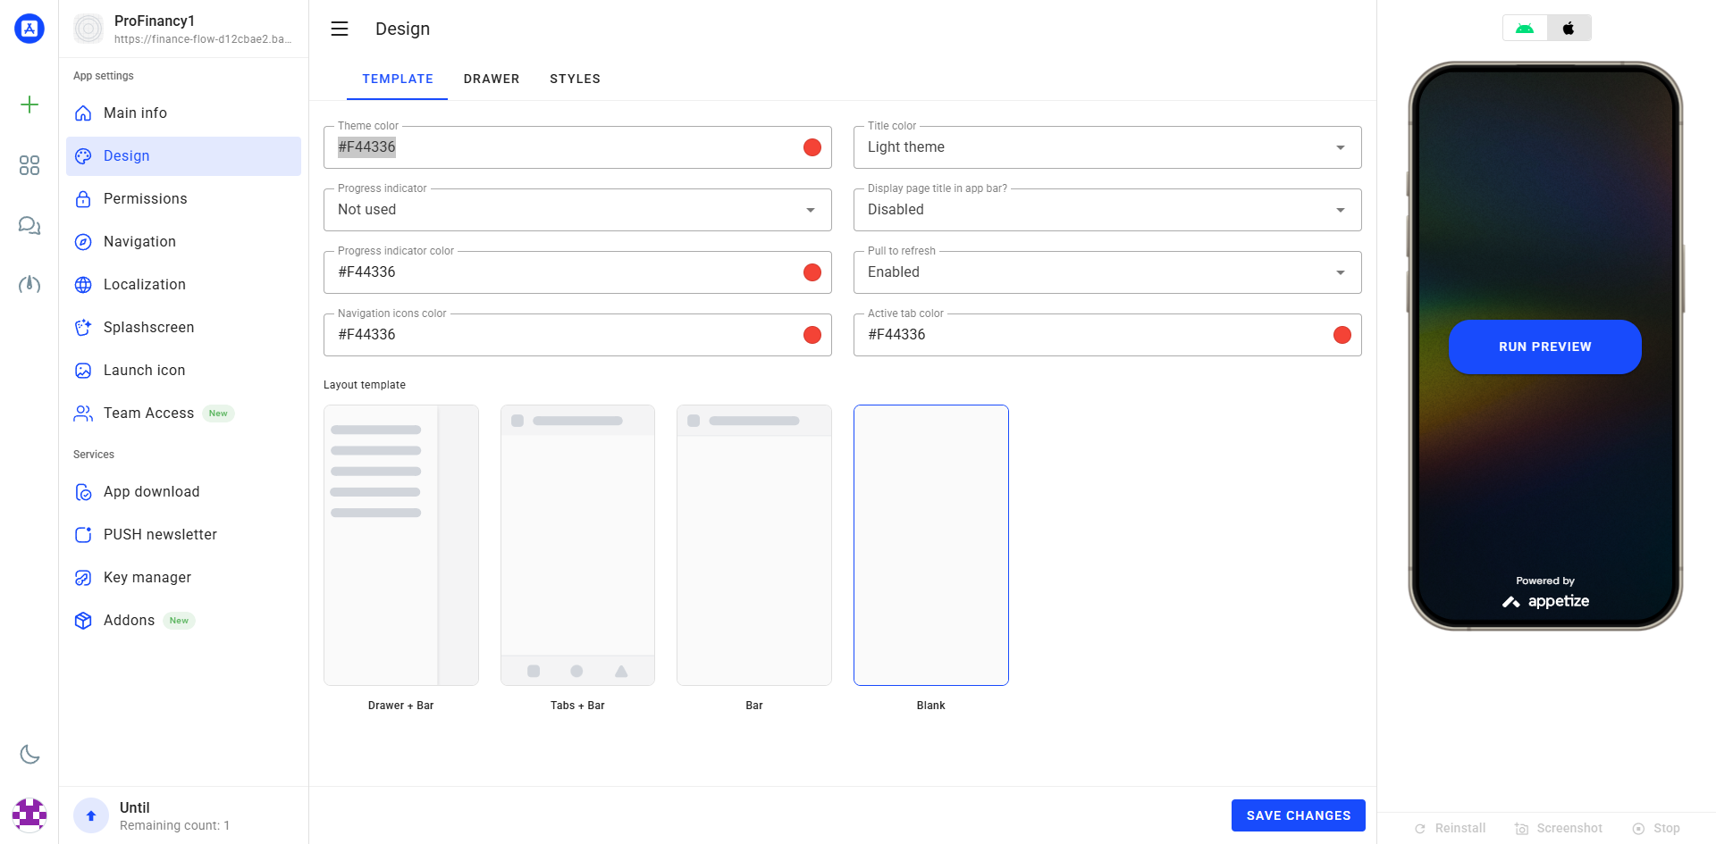Switch to the TEMPLATE tab
1716x844 pixels.
coord(398,79)
